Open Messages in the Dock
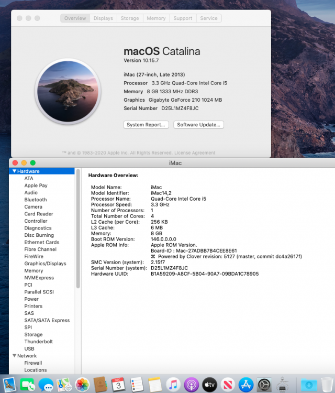Screen dimensions: 335x393 (46, 385)
